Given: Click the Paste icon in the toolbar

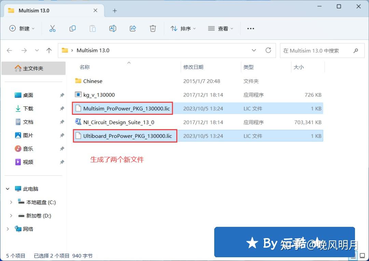Looking at the screenshot, I should tap(93, 28).
